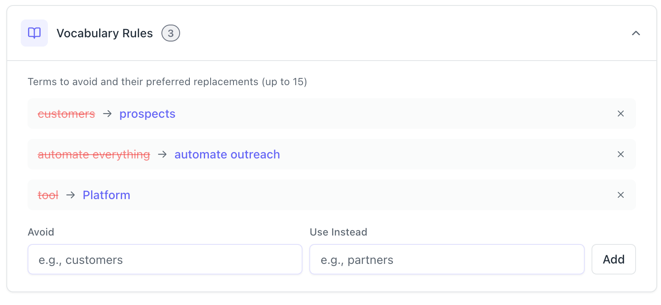Click the prospects replacement term
This screenshot has width=661, height=305.
[147, 114]
